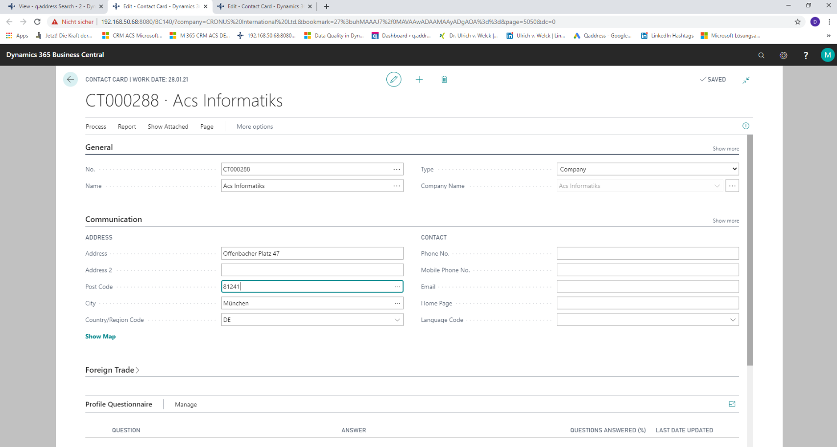The width and height of the screenshot is (837, 447).
Task: Click the QUESTION column header
Action: (126, 430)
